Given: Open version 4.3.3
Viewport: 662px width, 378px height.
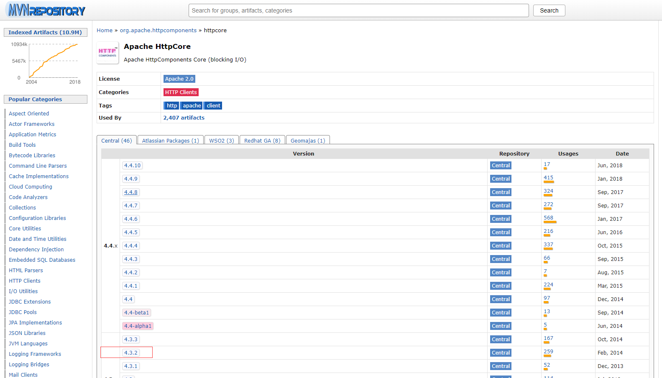Looking at the screenshot, I should tap(130, 340).
